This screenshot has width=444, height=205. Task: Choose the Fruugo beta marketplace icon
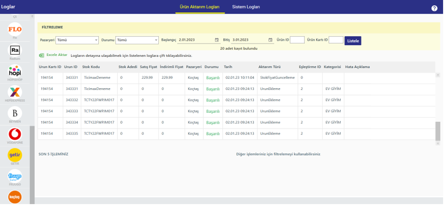point(15,176)
